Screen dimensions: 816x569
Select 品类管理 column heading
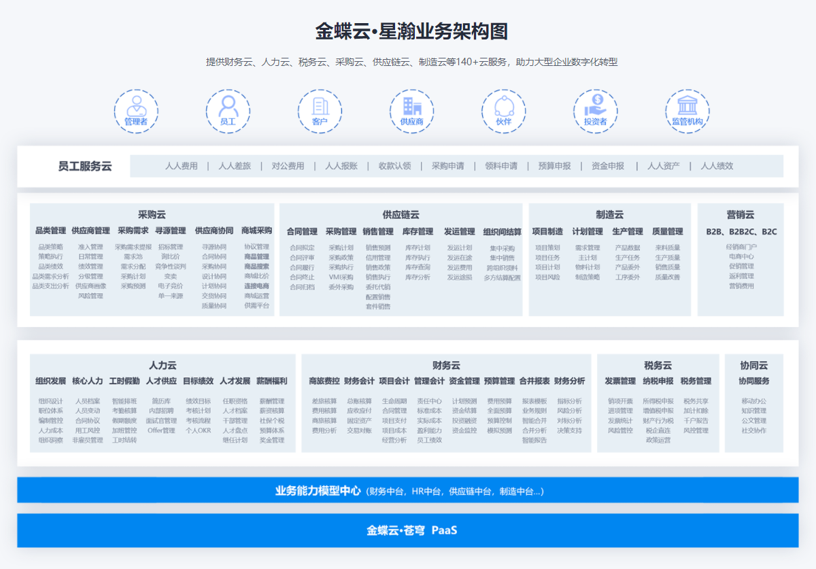click(x=51, y=230)
